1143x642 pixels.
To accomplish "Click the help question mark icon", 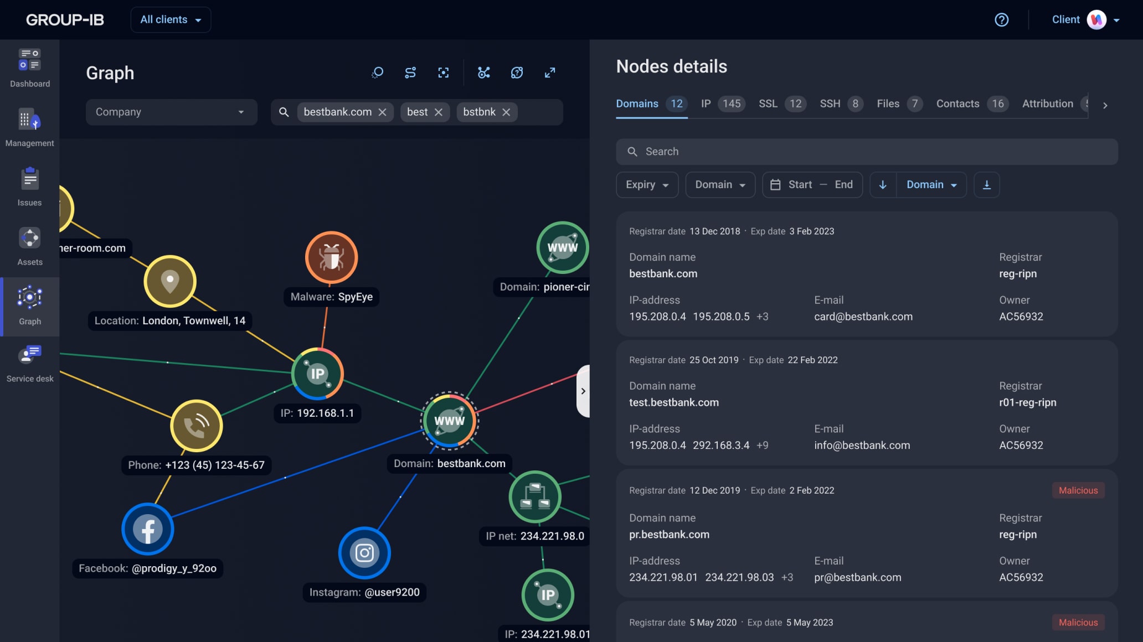I will pyautogui.click(x=1001, y=20).
